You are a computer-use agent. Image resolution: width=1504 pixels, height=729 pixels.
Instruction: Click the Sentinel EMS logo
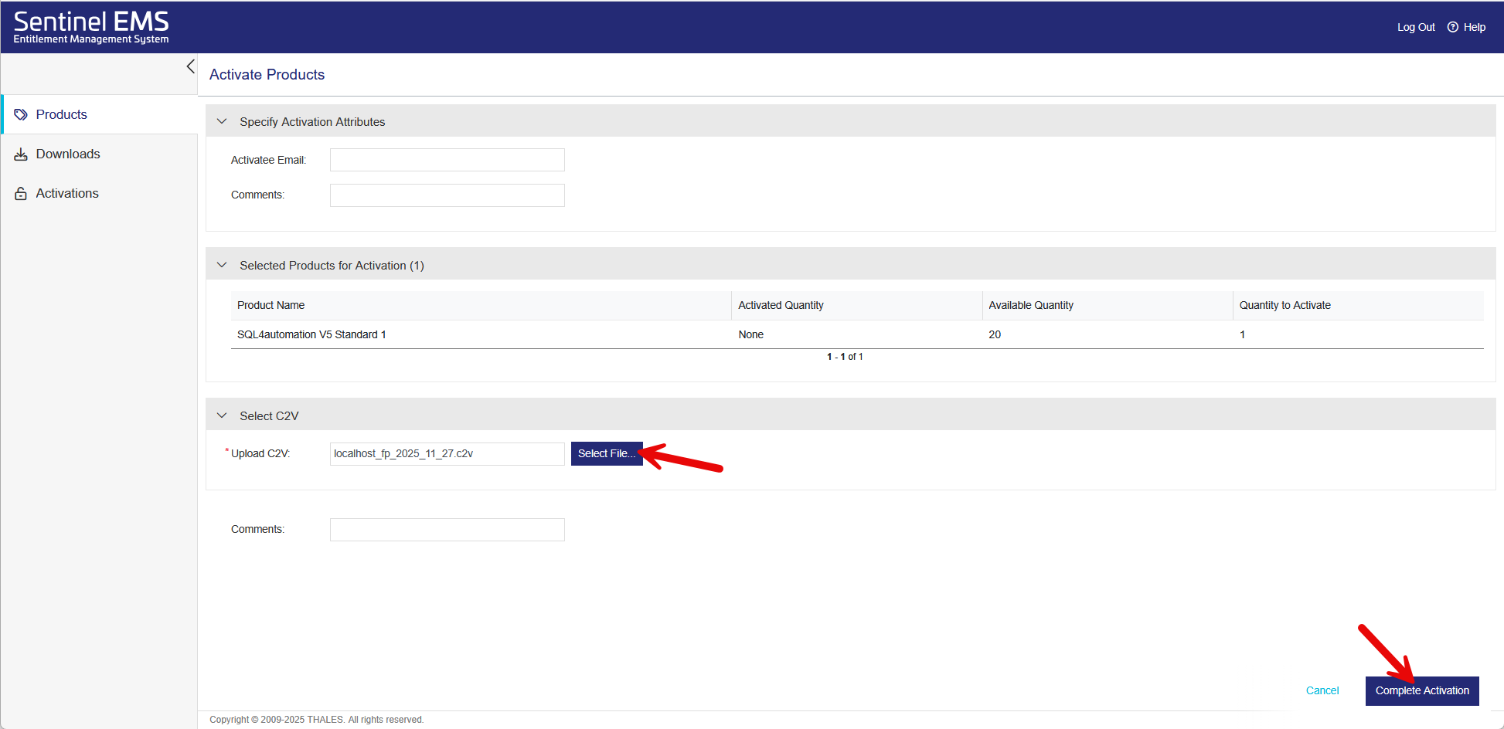pos(91,27)
